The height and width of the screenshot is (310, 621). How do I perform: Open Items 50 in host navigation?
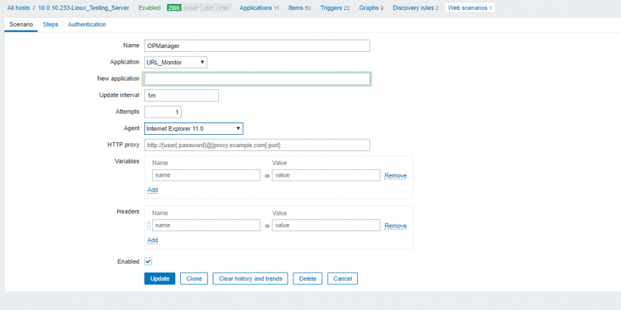tap(300, 8)
